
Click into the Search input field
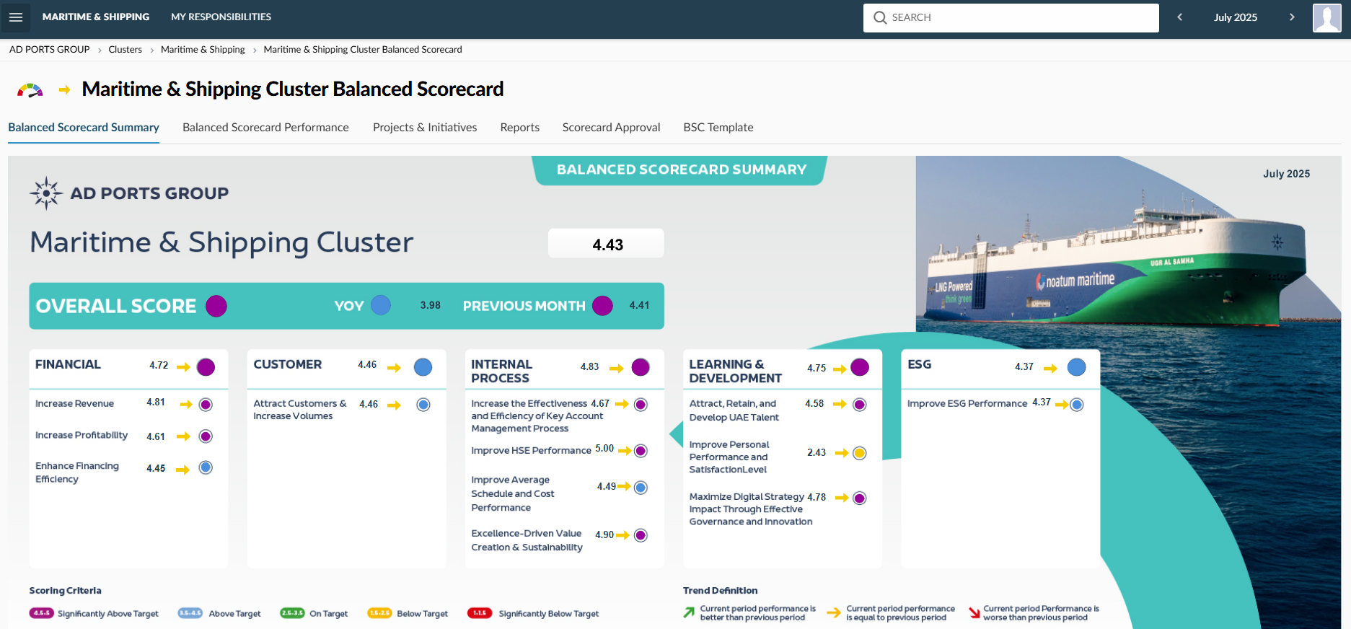click(x=1011, y=17)
